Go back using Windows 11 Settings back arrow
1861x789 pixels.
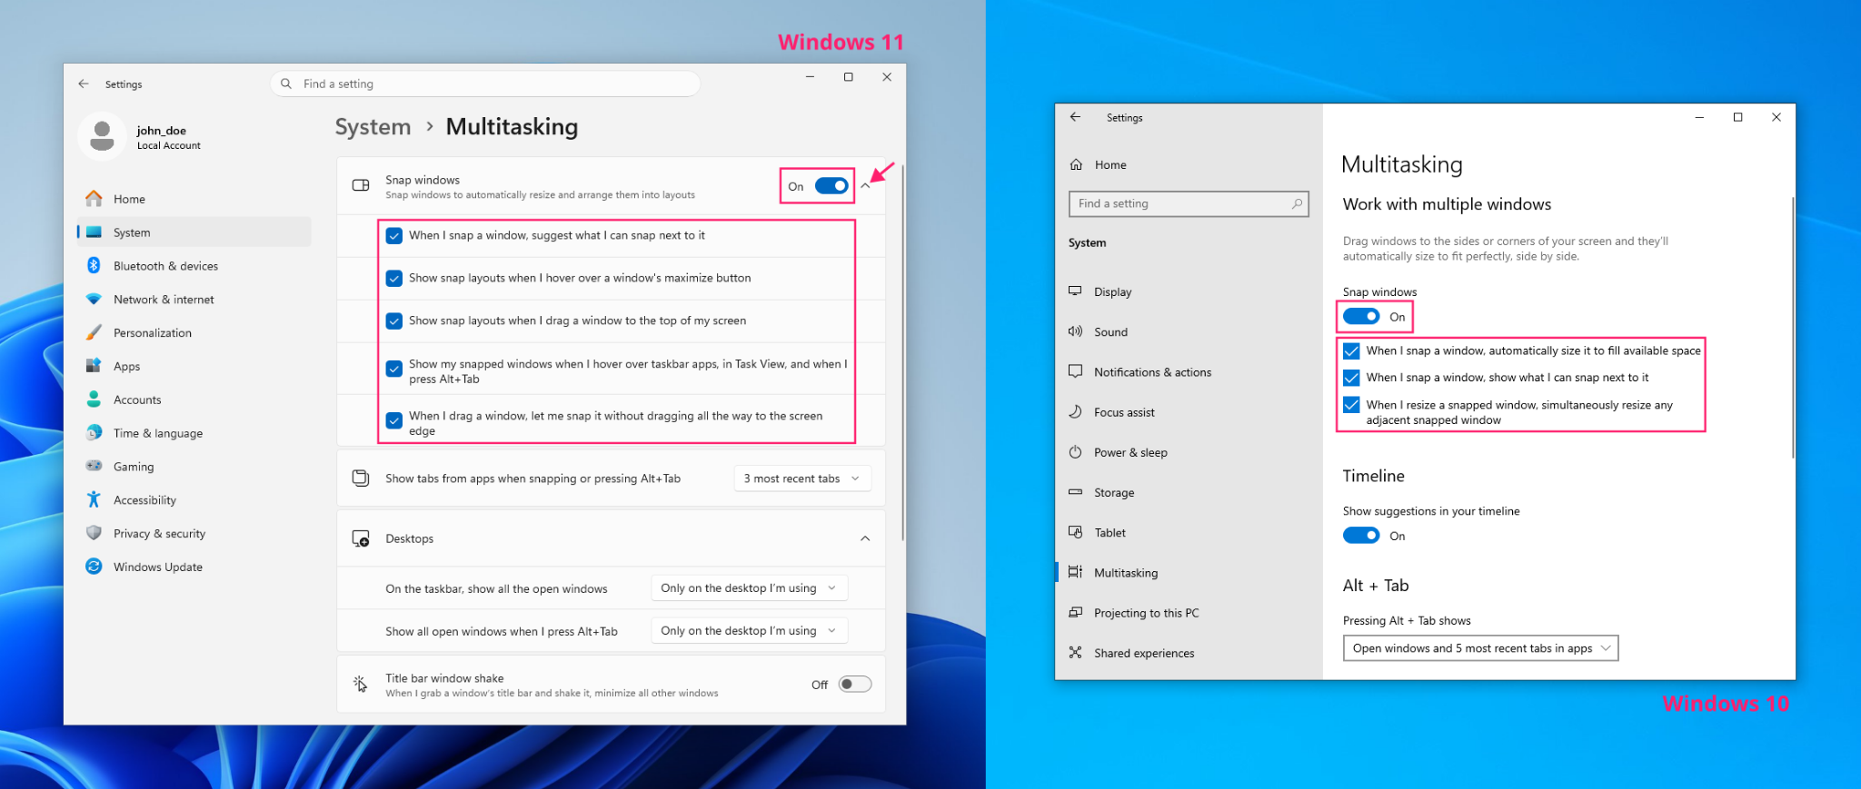pos(84,84)
